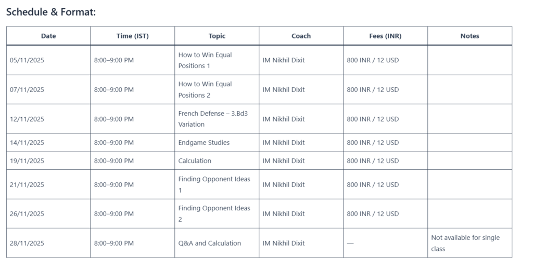Click the Schedule & Format heading

(51, 12)
